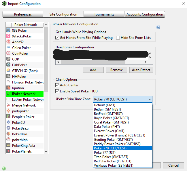Click the PokerBaazi site icon
Screen dimensions: 187x171
coord(8,128)
